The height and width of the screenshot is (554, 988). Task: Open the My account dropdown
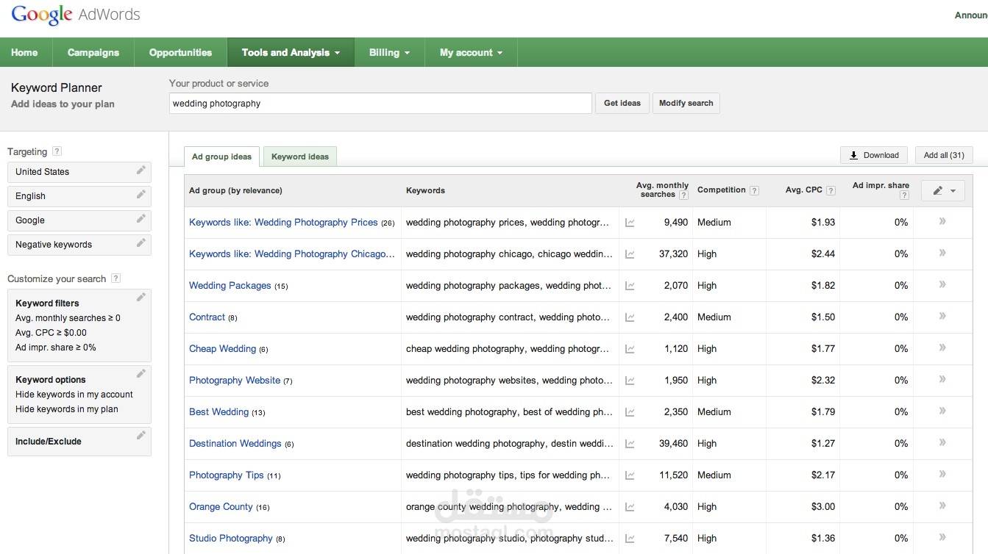[471, 53]
